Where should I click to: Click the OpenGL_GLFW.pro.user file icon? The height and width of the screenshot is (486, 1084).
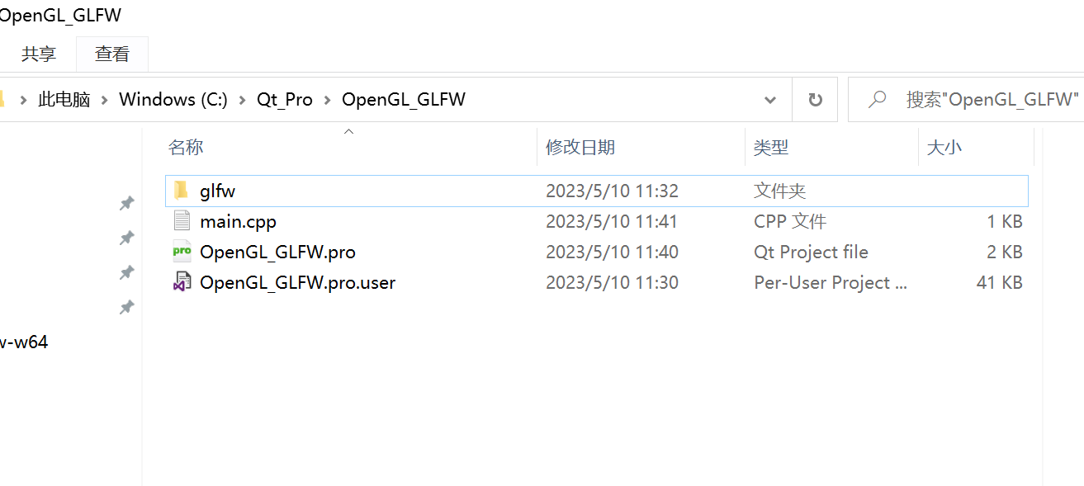(182, 281)
